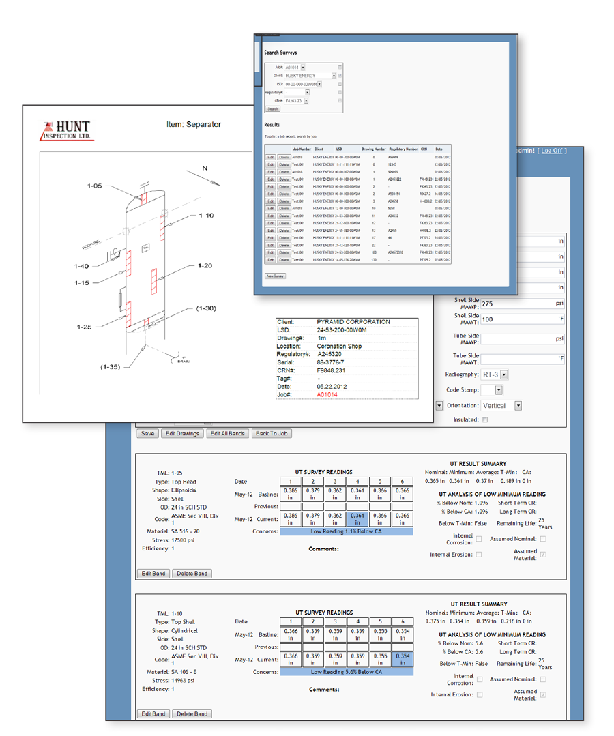Click Edit Band for TML 1-10

pos(153,714)
